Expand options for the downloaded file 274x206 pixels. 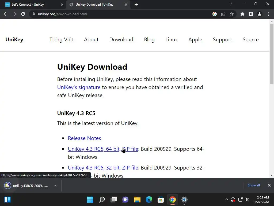coord(55,186)
